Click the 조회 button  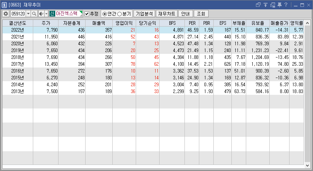[201, 14]
